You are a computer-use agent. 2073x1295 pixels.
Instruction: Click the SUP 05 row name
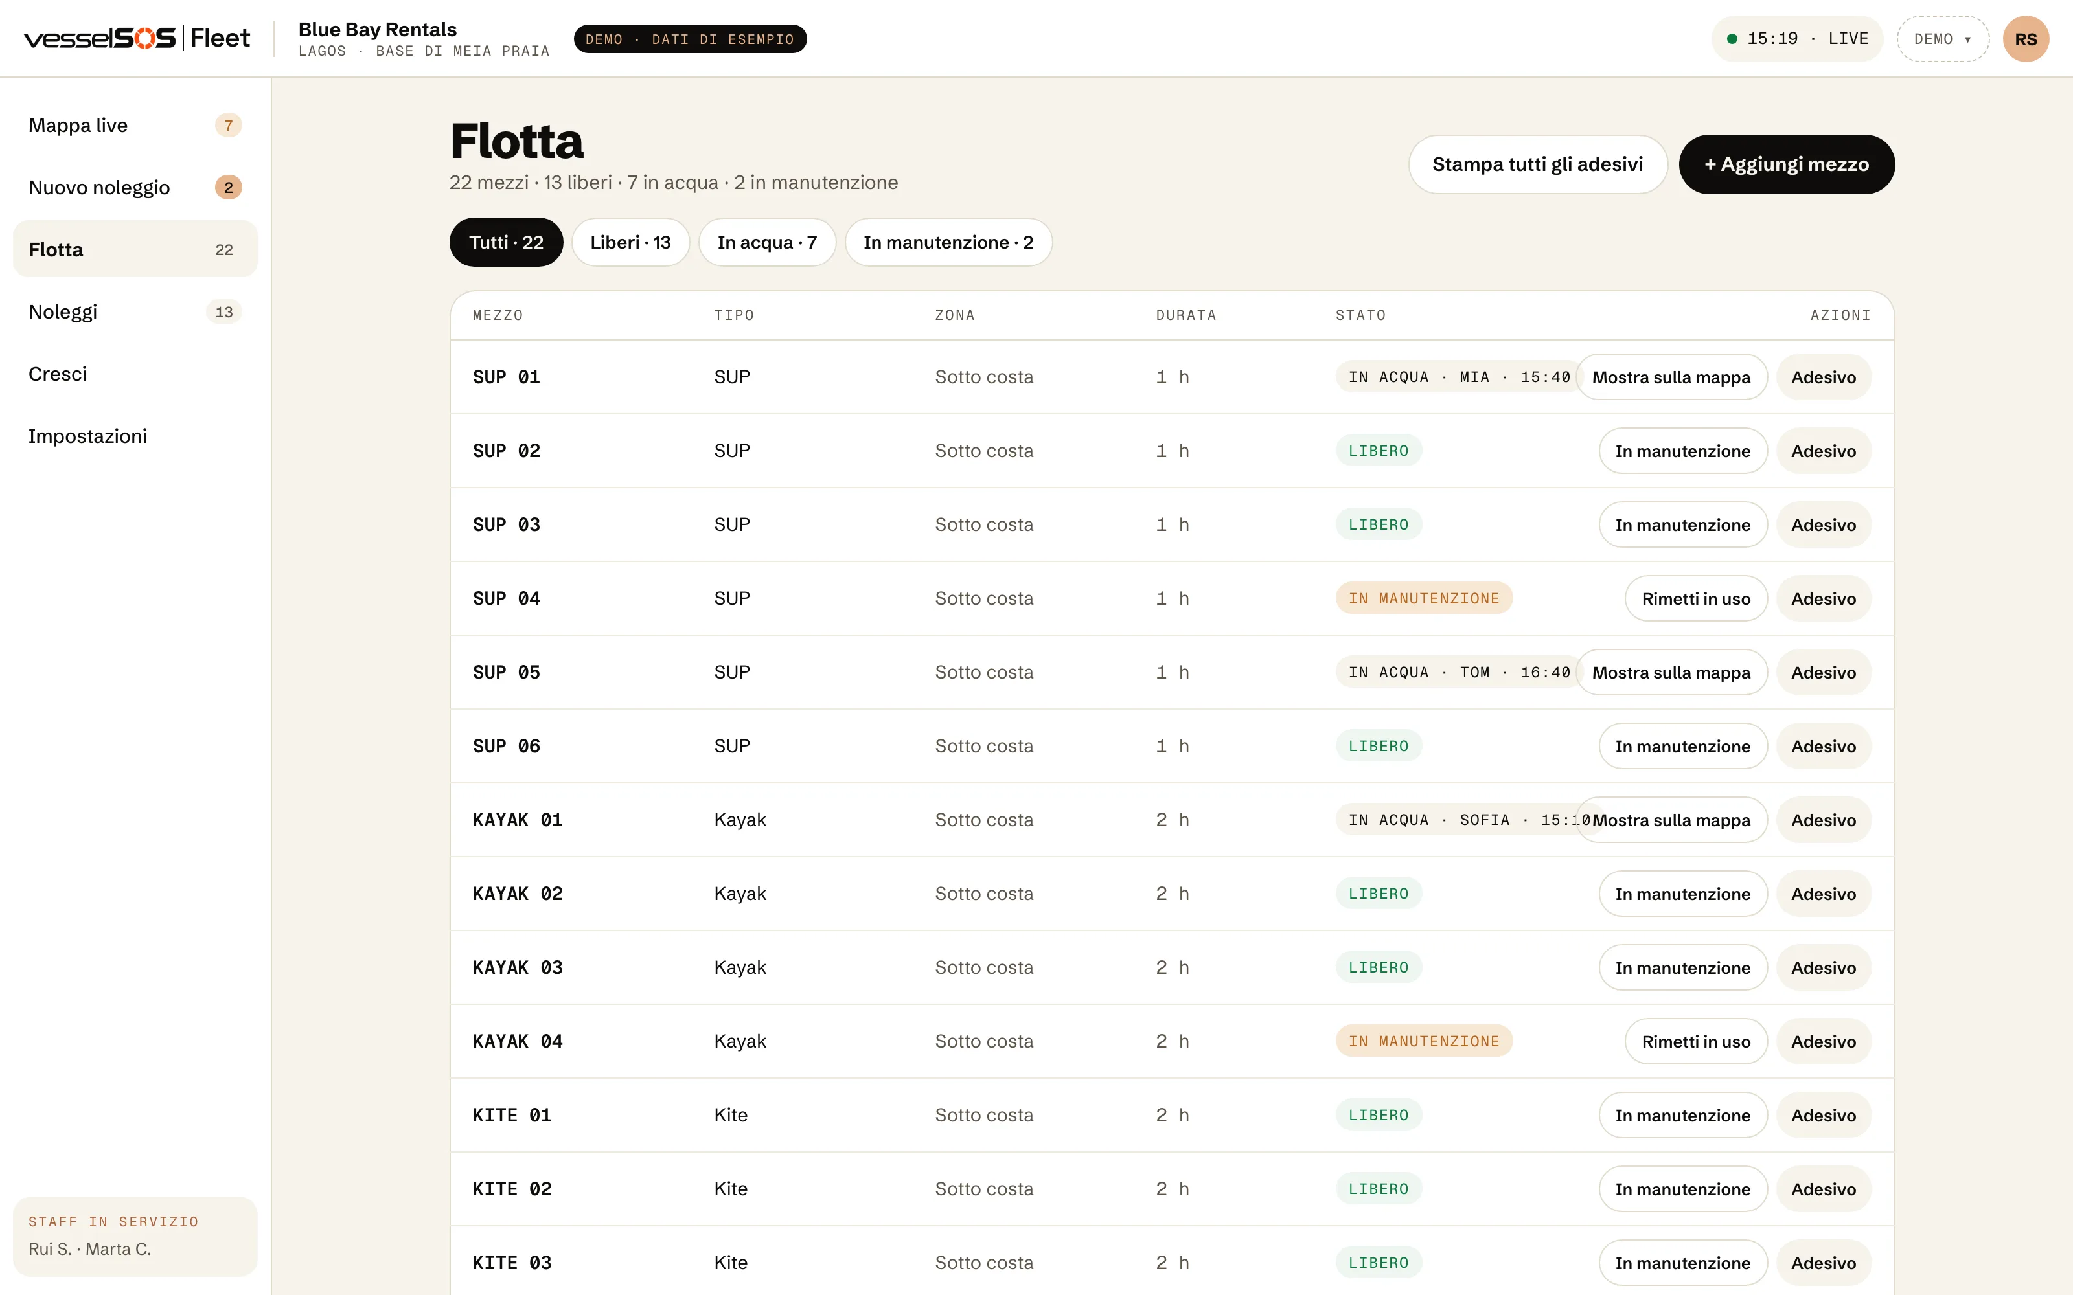pos(506,672)
